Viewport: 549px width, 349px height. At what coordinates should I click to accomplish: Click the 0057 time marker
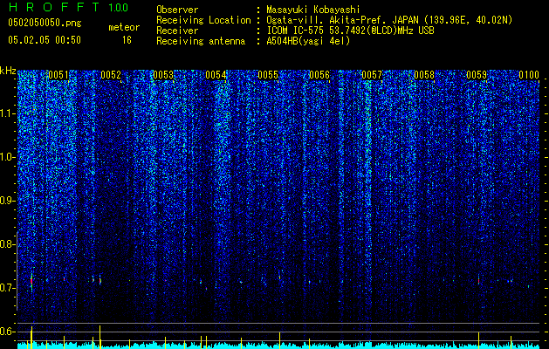coord(372,75)
